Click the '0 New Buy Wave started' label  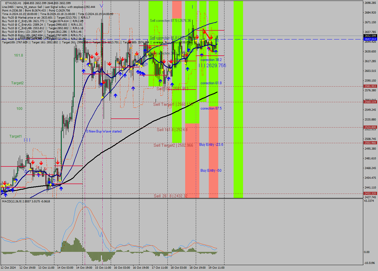click(x=104, y=131)
